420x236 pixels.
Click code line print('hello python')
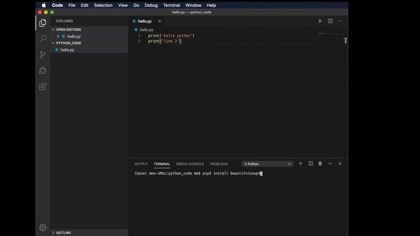click(171, 35)
